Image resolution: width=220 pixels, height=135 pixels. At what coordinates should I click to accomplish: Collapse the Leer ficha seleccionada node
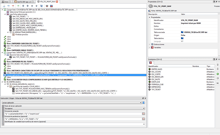(5, 14)
